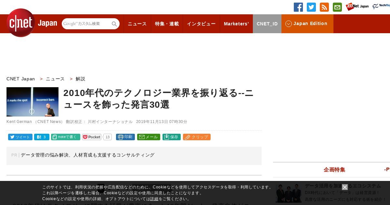390x205 pixels.
Task: Open PR link about データ管理の悩み解決
Action: pos(87,155)
